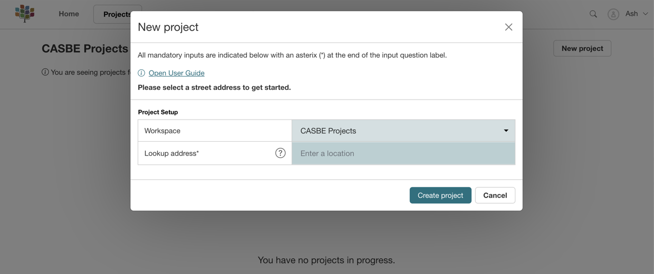Click the Lookup address help question mark
The height and width of the screenshot is (274, 654).
click(x=280, y=153)
